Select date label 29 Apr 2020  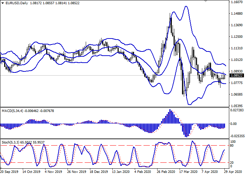click(233, 172)
